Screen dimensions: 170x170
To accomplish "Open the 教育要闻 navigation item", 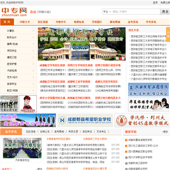I will point(115,22).
